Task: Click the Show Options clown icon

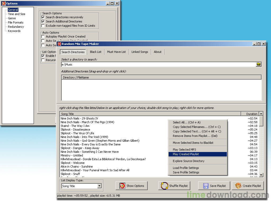Action: [x=122, y=186]
